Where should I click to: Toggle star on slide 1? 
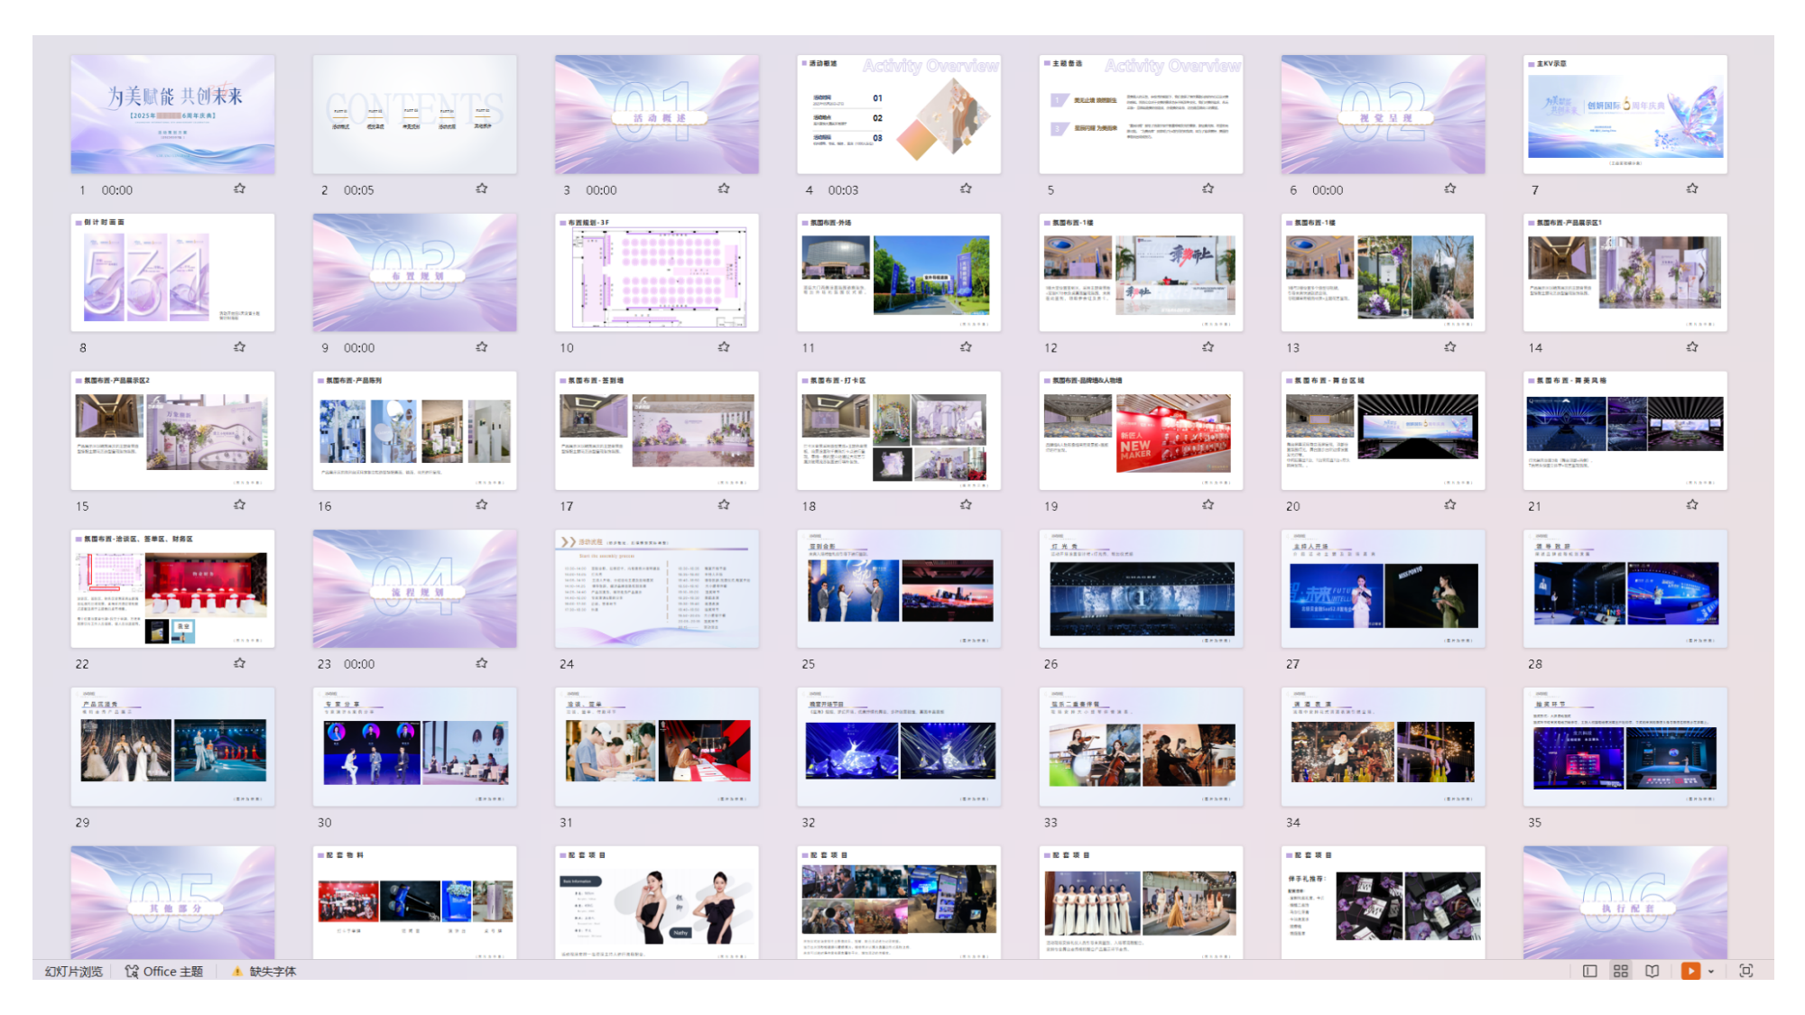pyautogui.click(x=239, y=189)
